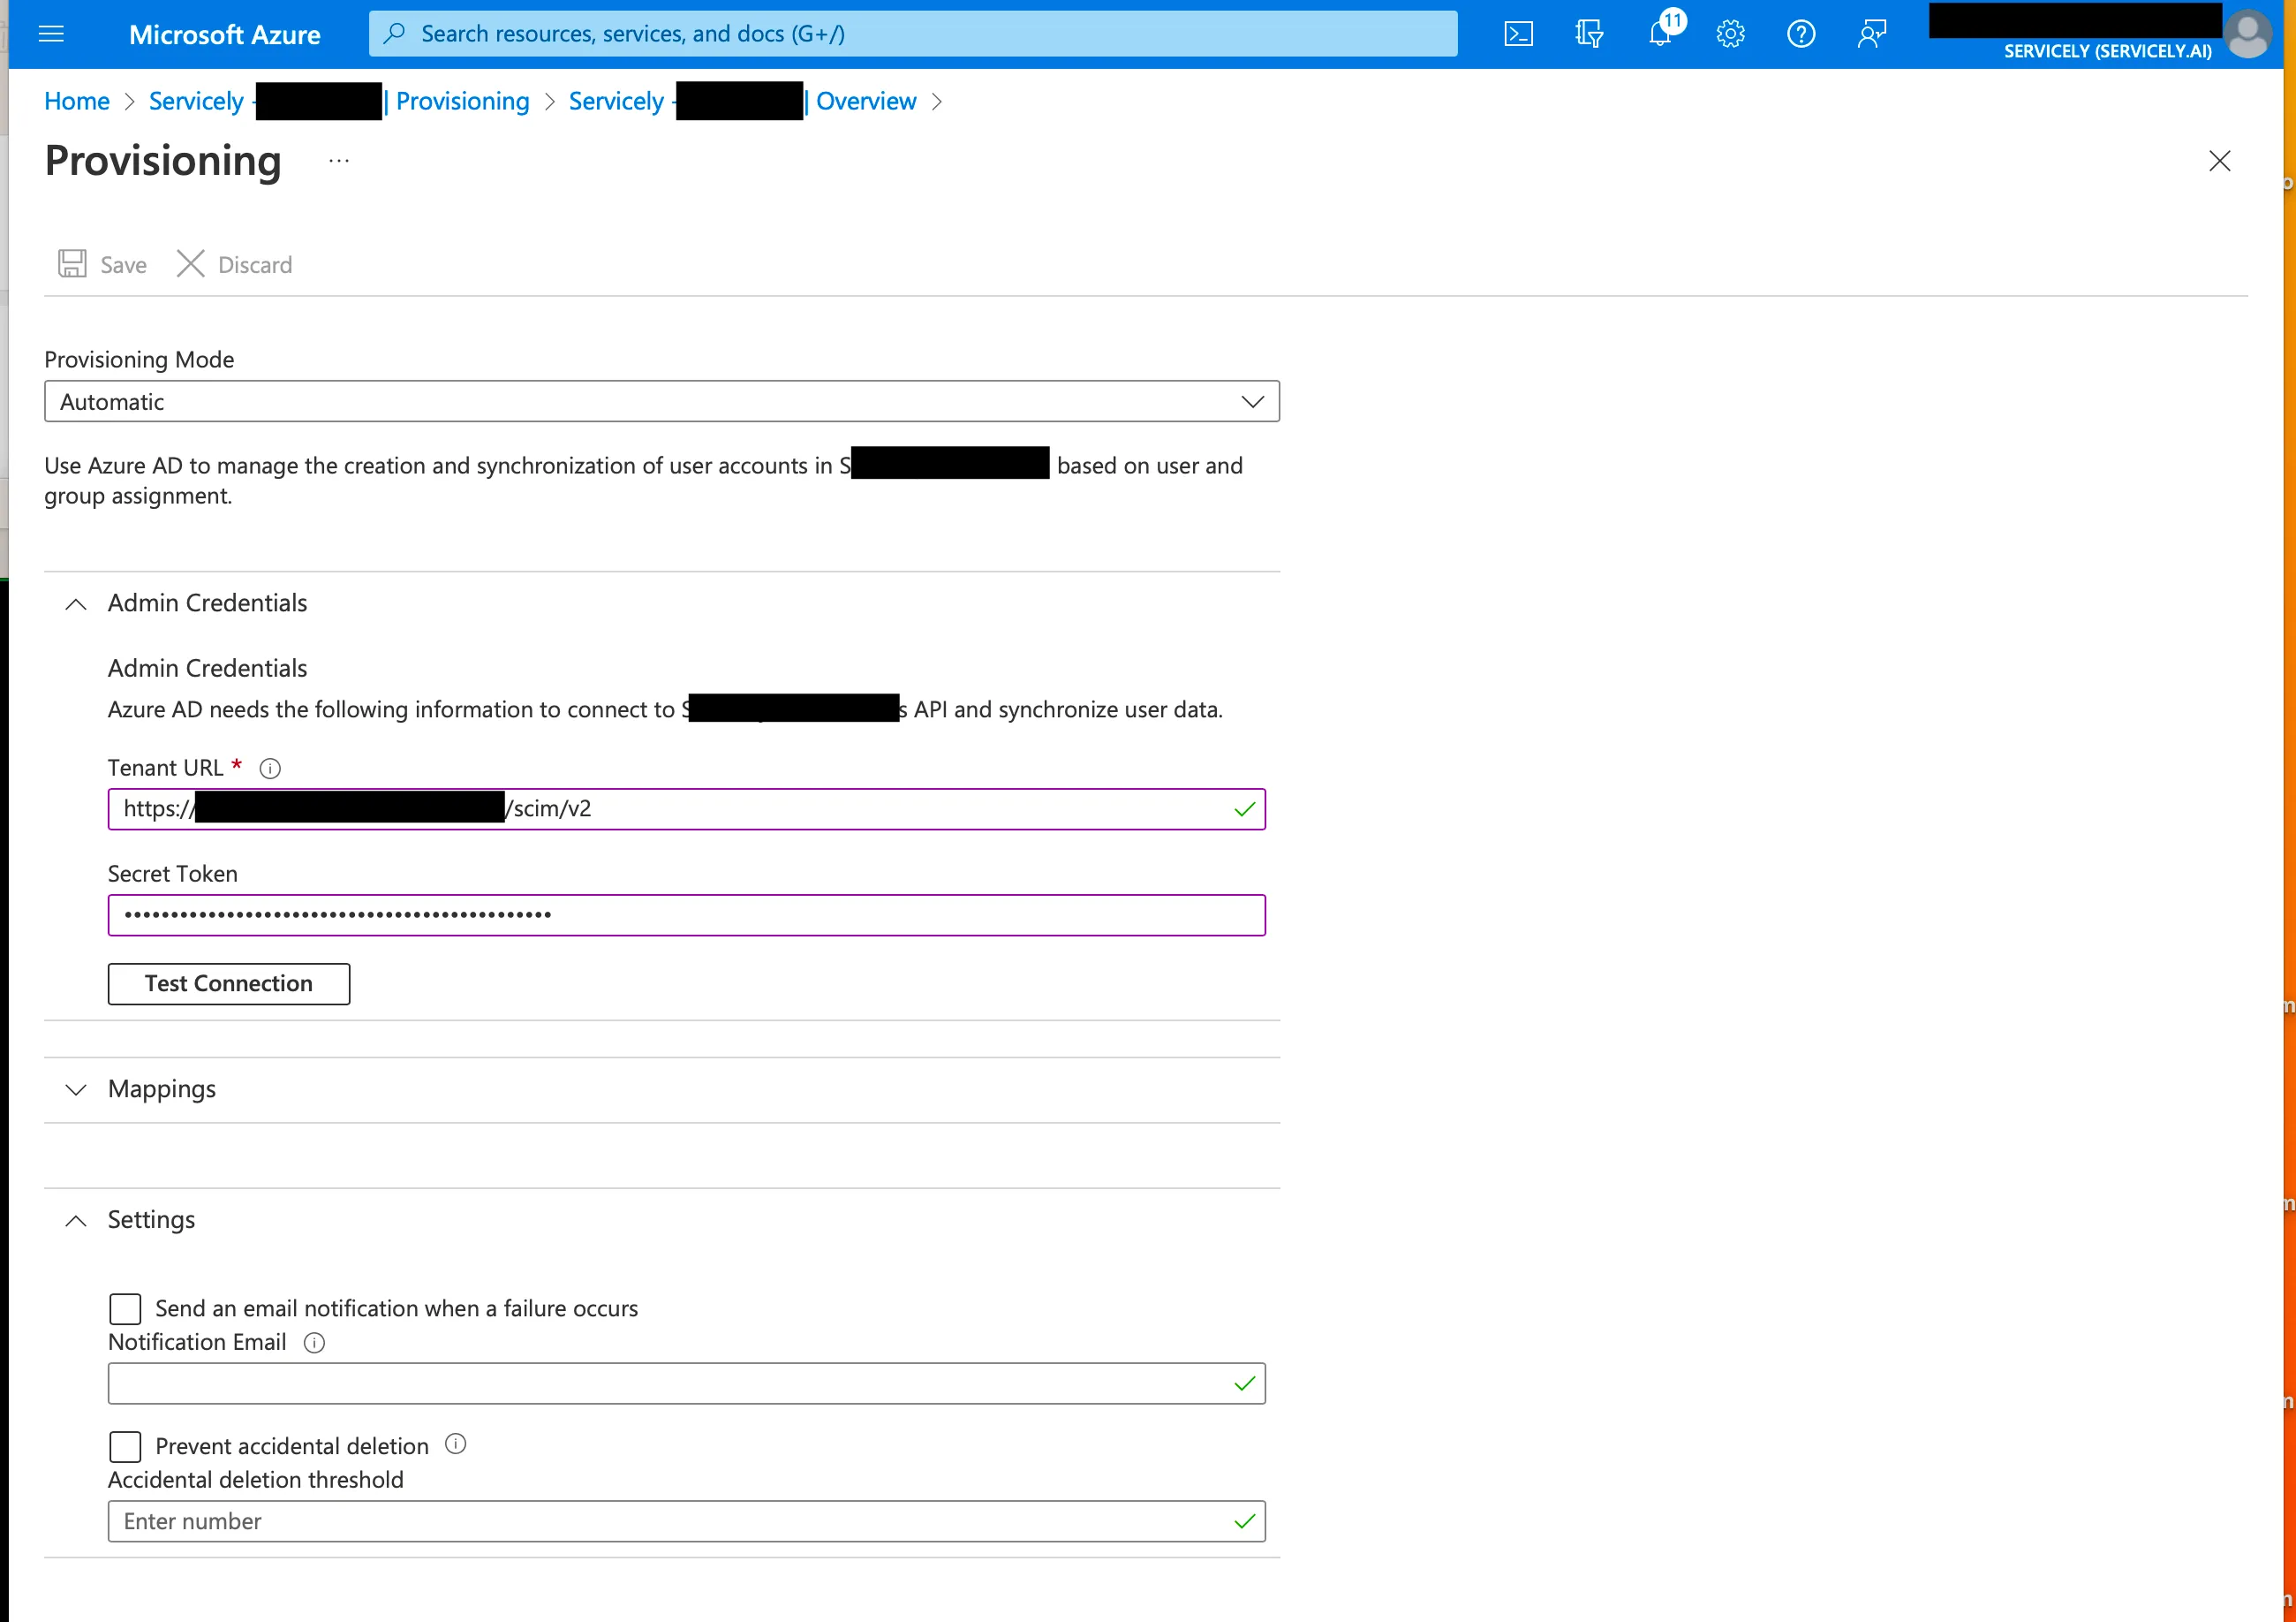
Task: Show Notification Email info icon
Action: tap(314, 1343)
